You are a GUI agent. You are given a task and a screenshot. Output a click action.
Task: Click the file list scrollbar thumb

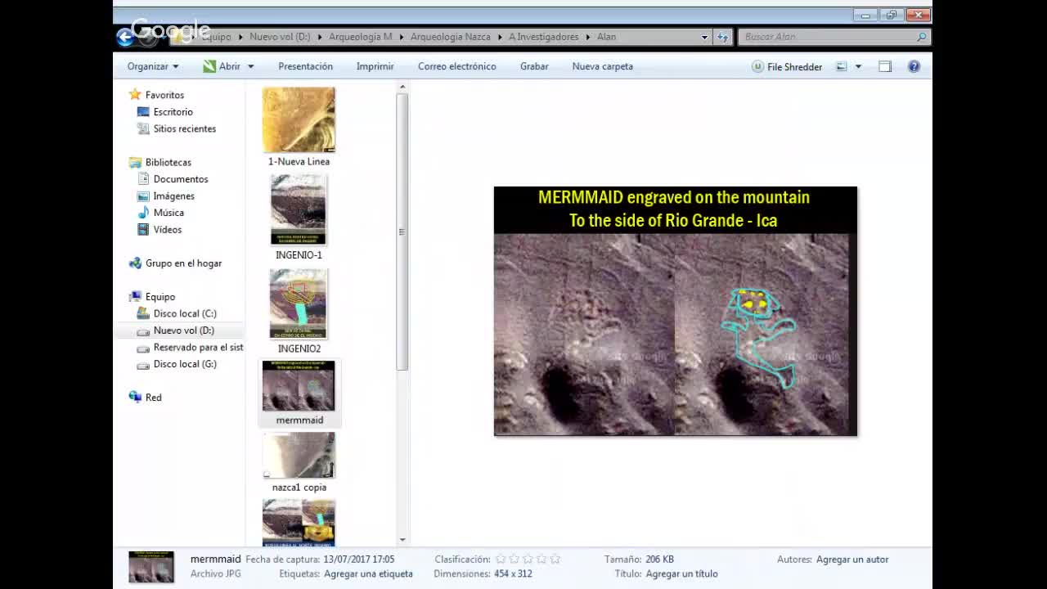coord(402,232)
